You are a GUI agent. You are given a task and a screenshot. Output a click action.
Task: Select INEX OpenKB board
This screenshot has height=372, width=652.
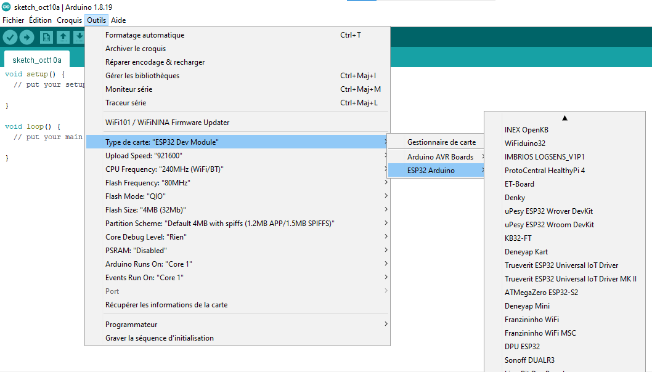point(564,130)
